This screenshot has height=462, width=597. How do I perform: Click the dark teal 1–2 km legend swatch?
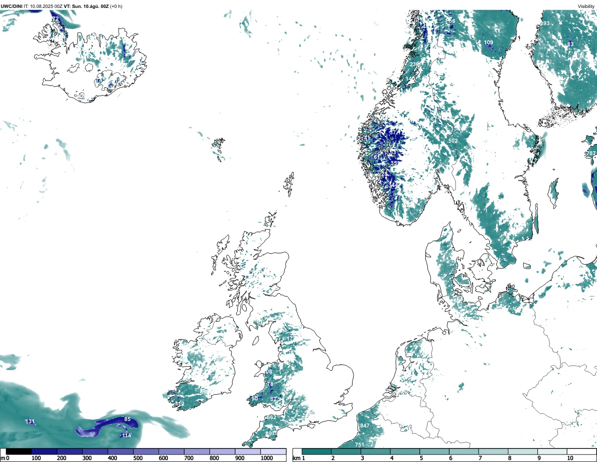[x=317, y=451]
